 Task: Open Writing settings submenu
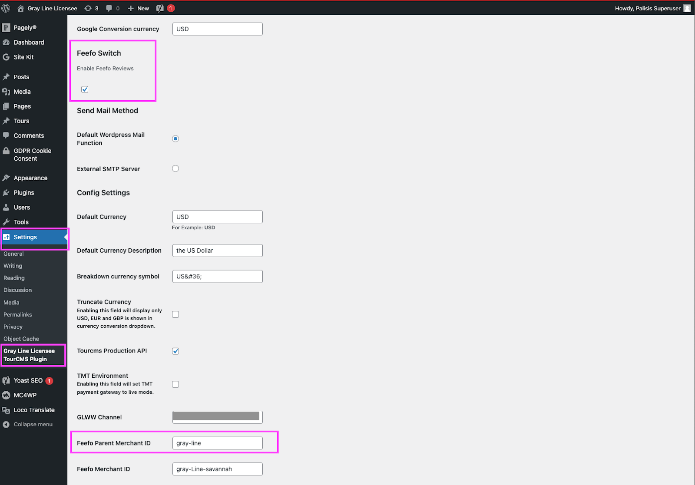13,266
